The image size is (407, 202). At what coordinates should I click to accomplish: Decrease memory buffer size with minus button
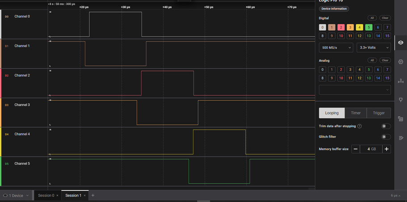pos(356,149)
